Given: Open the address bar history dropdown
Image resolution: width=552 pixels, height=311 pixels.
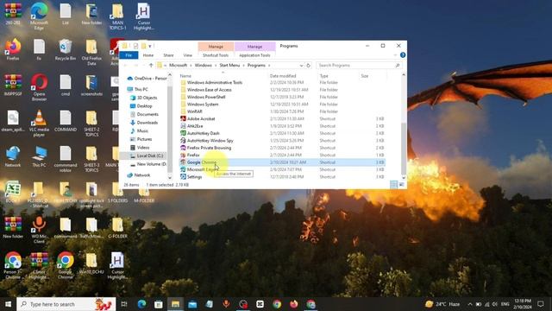Looking at the screenshot, I should point(301,66).
